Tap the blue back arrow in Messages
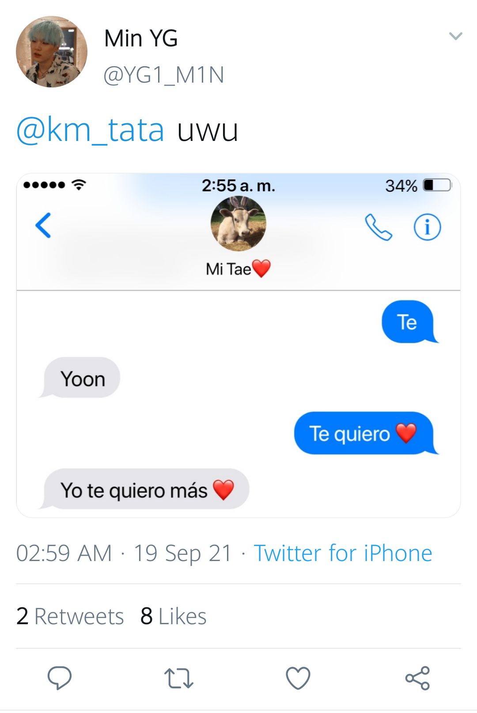This screenshot has height=713, width=477. click(43, 225)
